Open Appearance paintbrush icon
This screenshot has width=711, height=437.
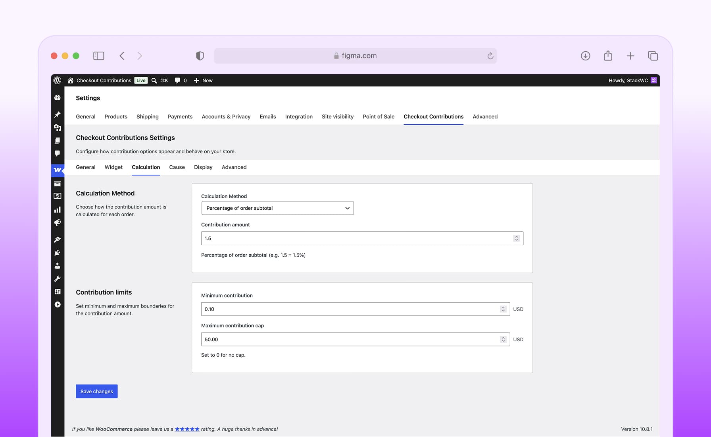point(58,240)
